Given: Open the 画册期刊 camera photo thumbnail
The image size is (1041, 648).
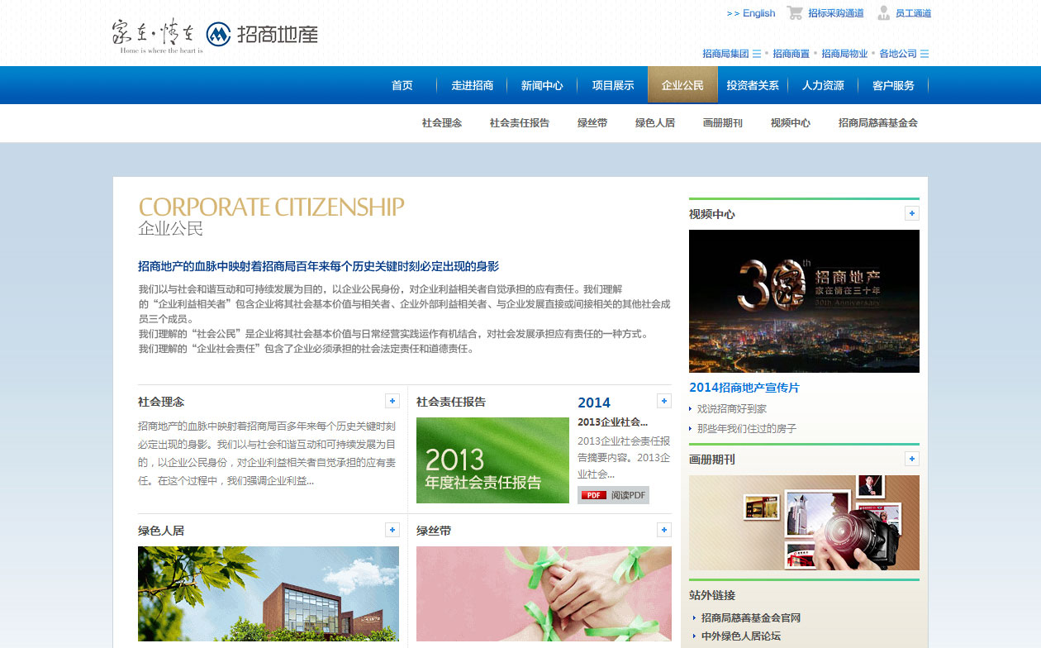Looking at the screenshot, I should (x=804, y=522).
